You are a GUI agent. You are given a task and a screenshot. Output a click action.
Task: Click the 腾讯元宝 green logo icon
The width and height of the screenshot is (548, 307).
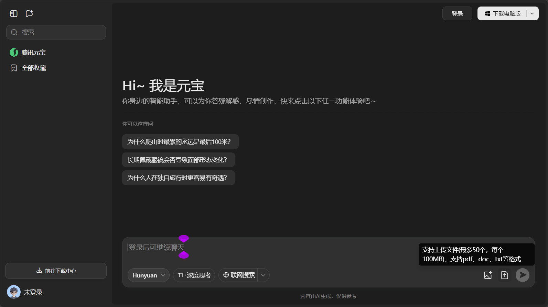tap(14, 53)
